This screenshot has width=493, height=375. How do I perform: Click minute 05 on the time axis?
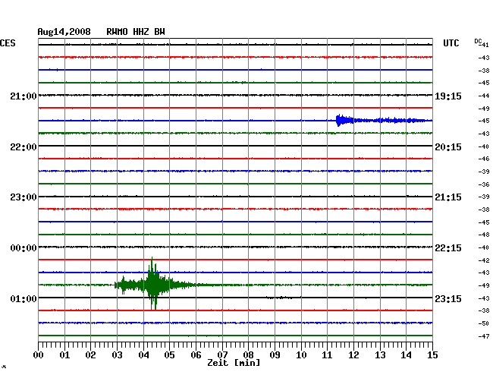169,355
